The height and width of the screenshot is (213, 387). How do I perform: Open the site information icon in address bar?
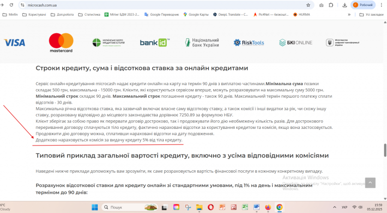pyautogui.click(x=23, y=5)
